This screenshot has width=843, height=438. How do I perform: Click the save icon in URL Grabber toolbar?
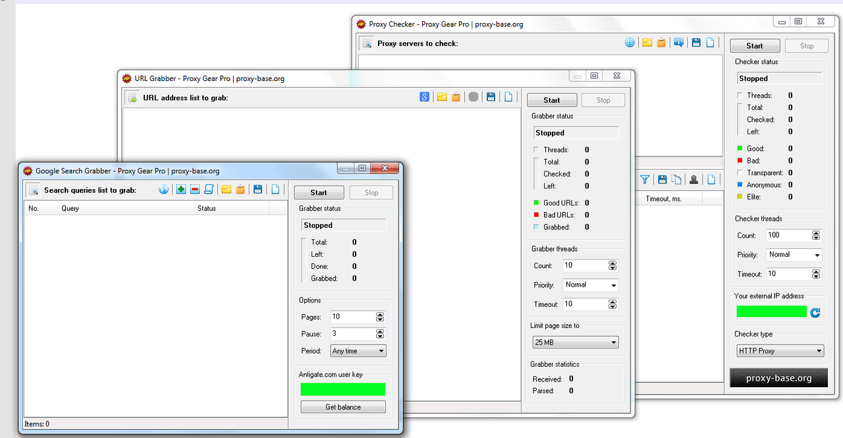point(491,97)
